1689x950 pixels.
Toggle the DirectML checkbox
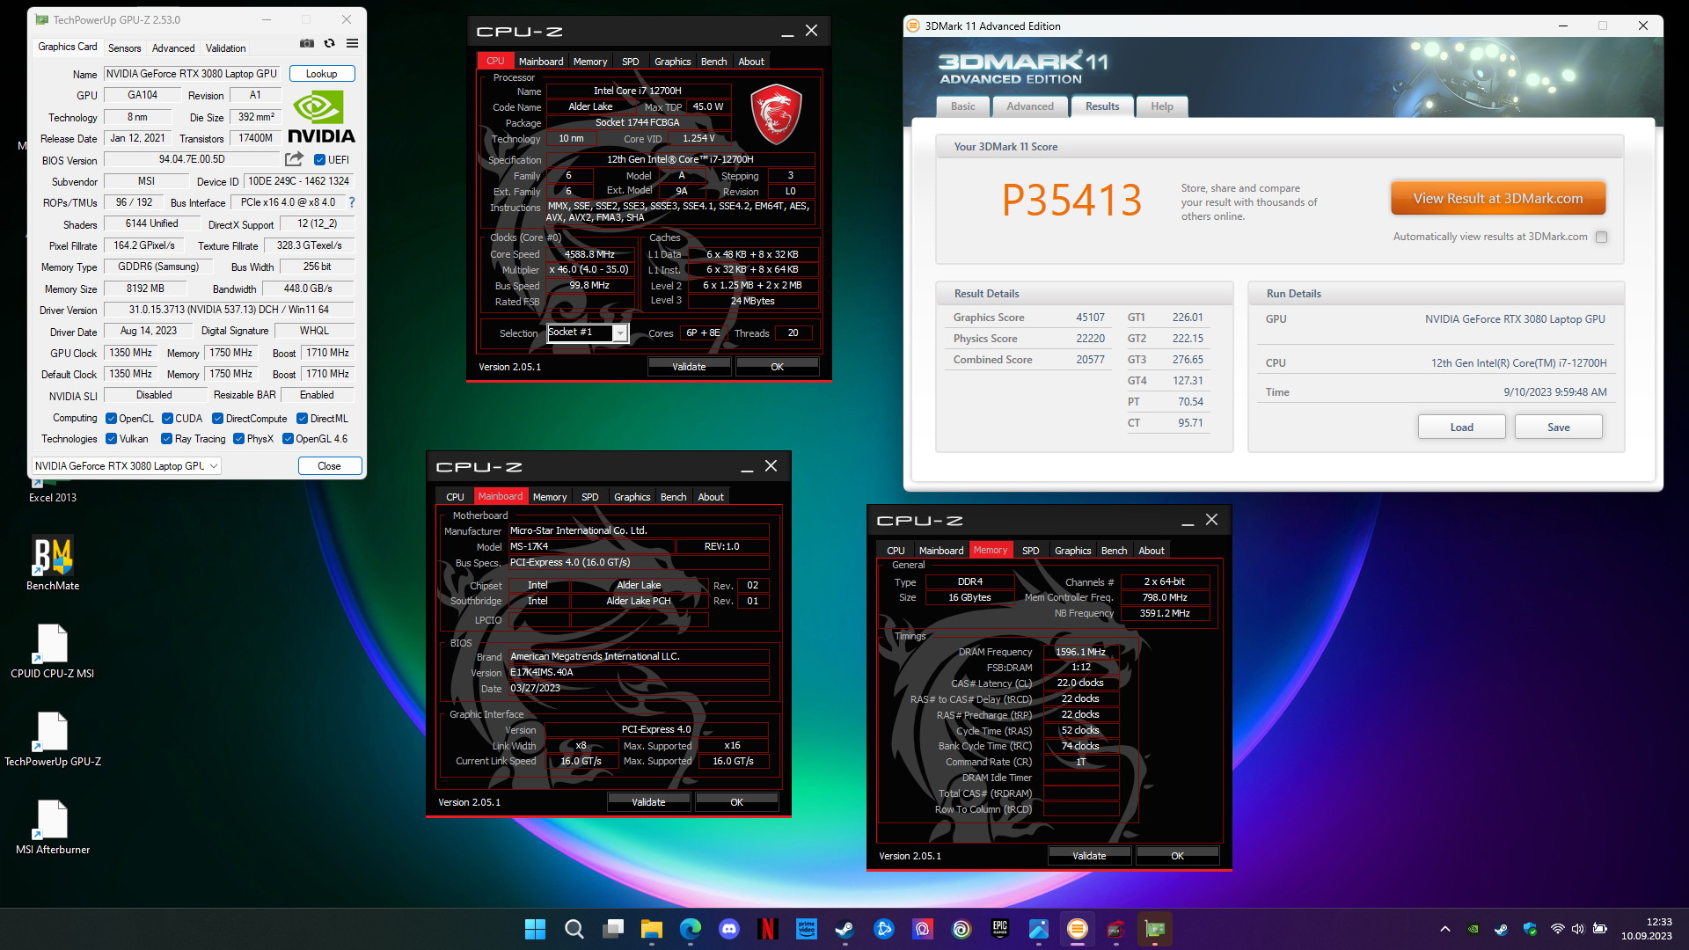click(302, 419)
